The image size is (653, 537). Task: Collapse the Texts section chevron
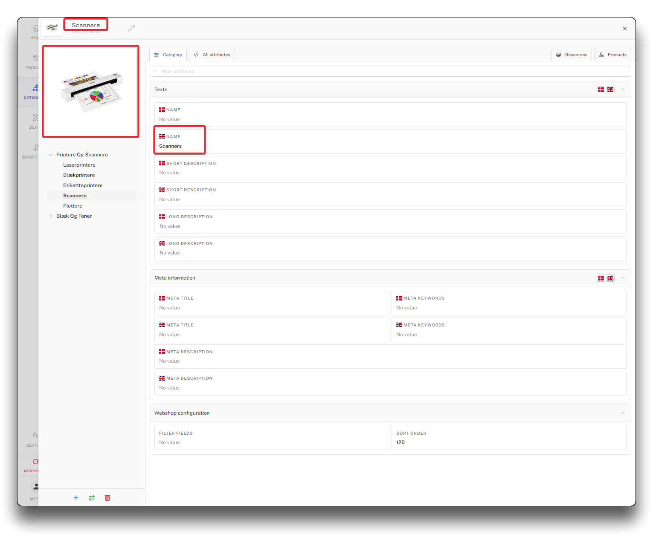pos(623,89)
